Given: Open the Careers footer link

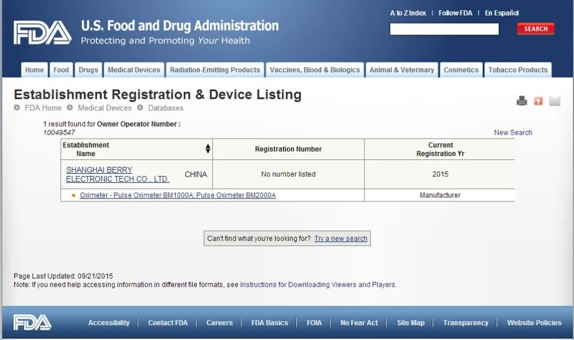Looking at the screenshot, I should tap(220, 322).
